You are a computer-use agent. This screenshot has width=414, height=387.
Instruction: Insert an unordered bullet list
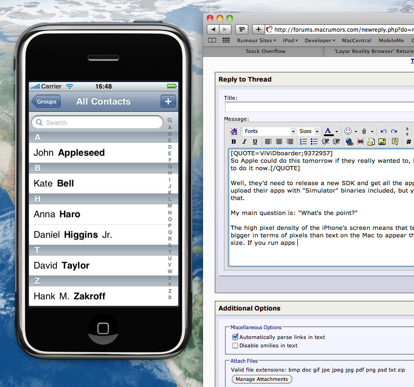click(x=314, y=142)
